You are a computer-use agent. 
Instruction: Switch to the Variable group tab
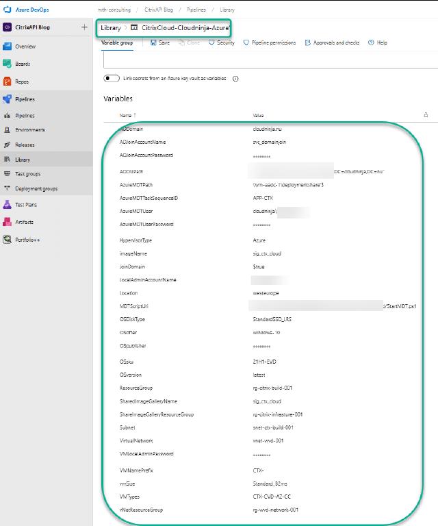[x=117, y=42]
